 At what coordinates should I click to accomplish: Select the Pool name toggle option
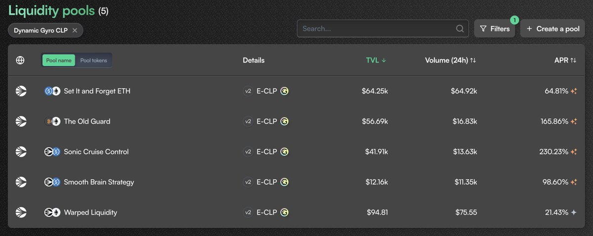coord(59,61)
